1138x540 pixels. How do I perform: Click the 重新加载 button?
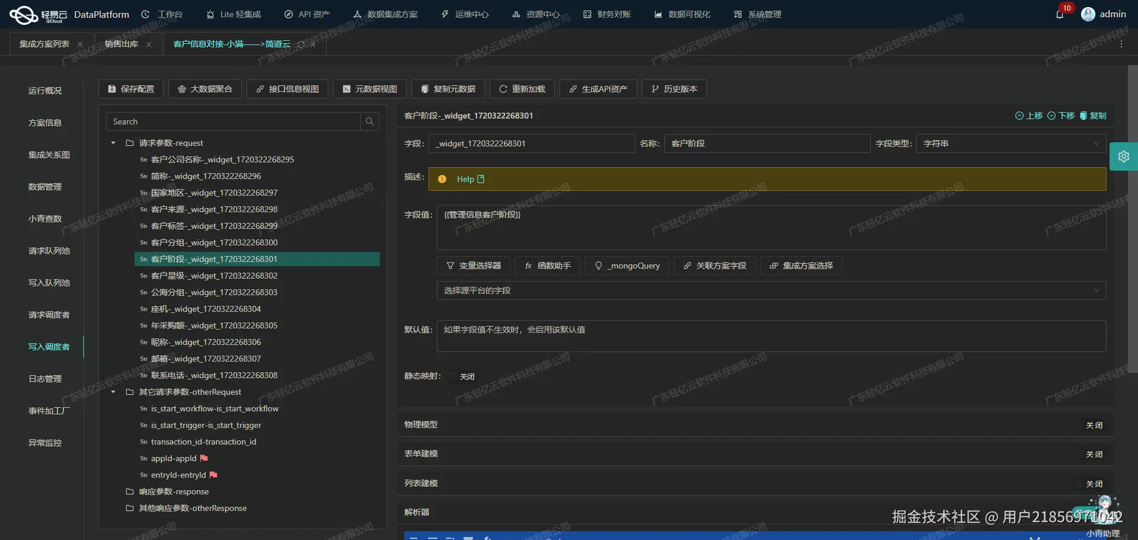pos(521,89)
